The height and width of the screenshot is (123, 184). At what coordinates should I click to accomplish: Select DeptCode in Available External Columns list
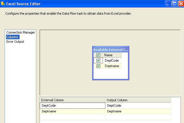pyautogui.click(x=112, y=60)
